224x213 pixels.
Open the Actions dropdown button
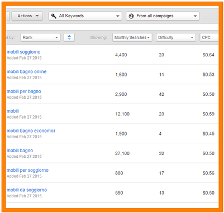(x=27, y=16)
